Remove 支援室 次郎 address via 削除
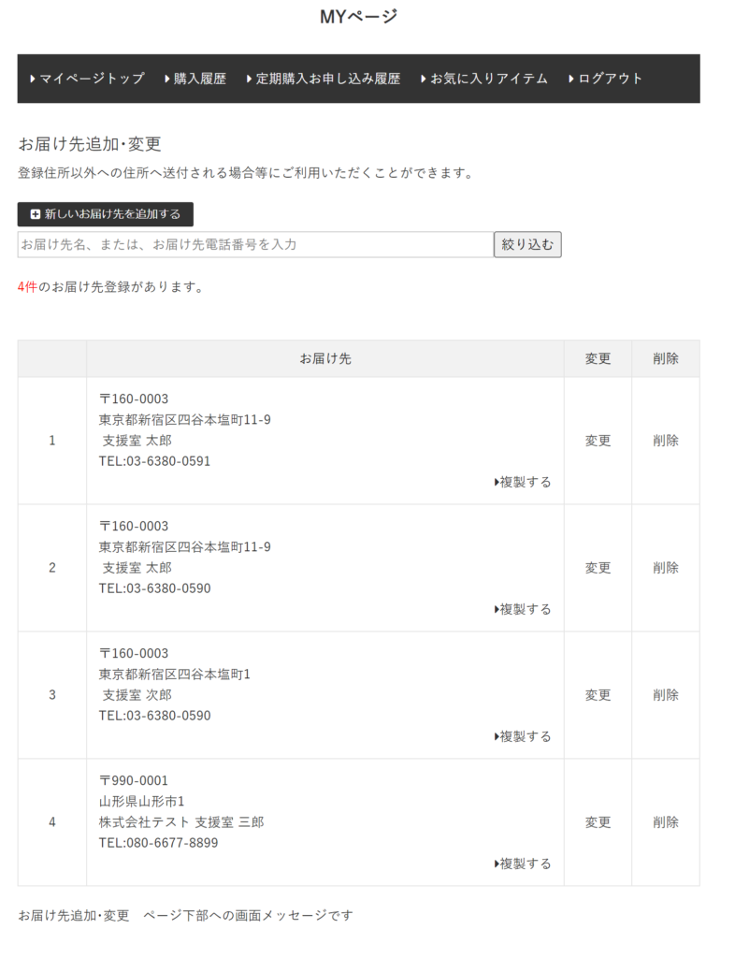This screenshot has width=735, height=958. coord(666,695)
